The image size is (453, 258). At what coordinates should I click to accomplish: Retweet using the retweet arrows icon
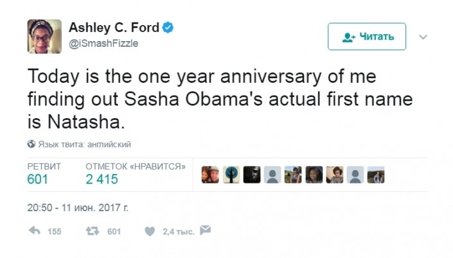[x=93, y=231]
